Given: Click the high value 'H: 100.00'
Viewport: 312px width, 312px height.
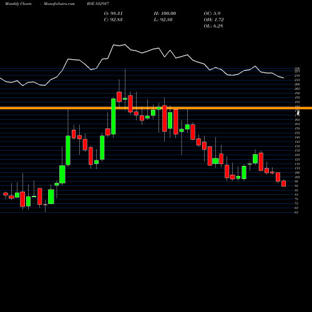Looking at the screenshot, I should coord(165,14).
